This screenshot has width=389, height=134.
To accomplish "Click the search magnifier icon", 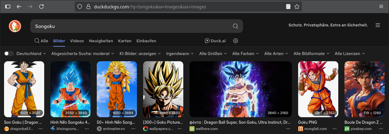I will (235, 26).
